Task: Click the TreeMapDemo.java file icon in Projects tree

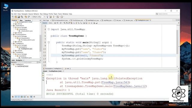Action: click(19, 49)
